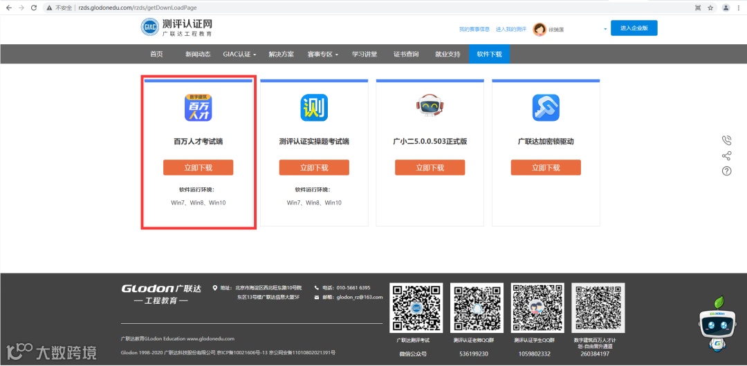Click the 进入企业版 button
Image resolution: width=747 pixels, height=366 pixels.
(x=634, y=28)
